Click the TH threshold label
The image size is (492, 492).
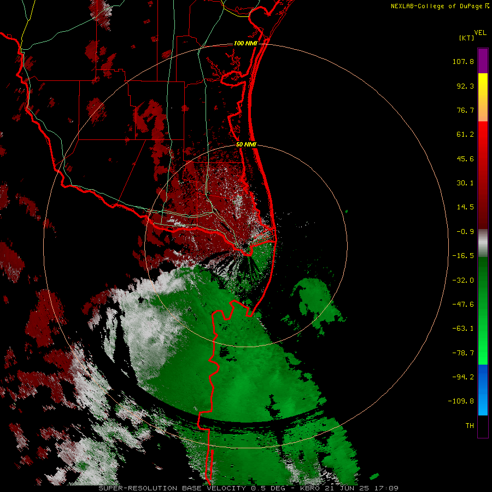[470, 426]
